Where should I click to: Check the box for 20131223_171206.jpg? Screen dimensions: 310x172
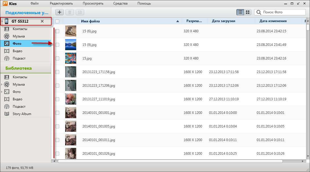pyautogui.click(x=57, y=86)
